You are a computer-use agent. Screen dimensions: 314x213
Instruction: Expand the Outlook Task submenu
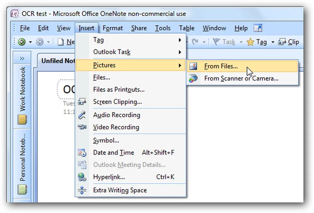(180, 52)
